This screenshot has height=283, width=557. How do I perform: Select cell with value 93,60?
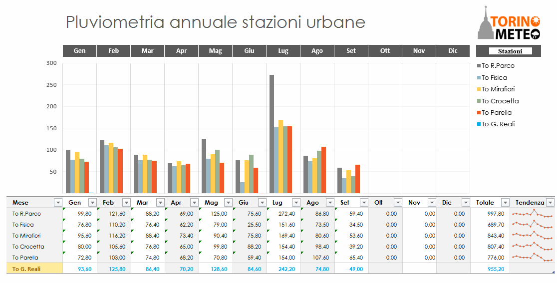pyautogui.click(x=80, y=269)
